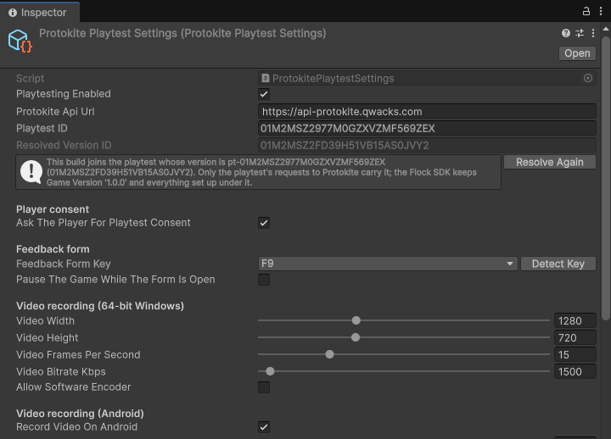Click the ProtokitePlaytestSettings script reference field
Screen dimensions: 611x439
[427, 78]
